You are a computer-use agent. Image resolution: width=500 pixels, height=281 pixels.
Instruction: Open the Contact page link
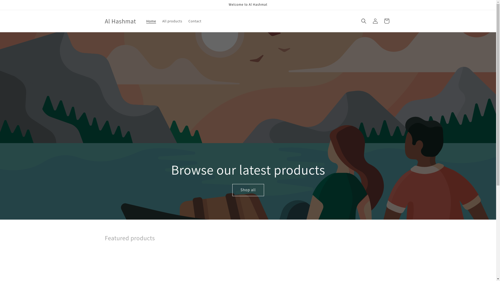coord(195,21)
